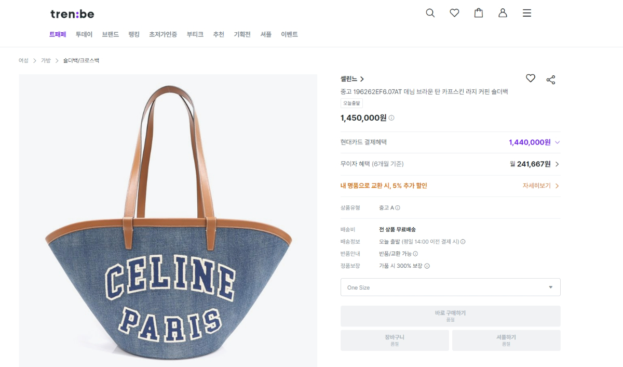Open the 셀린느 brand link
Screen dimensions: 623x367
(x=352, y=79)
